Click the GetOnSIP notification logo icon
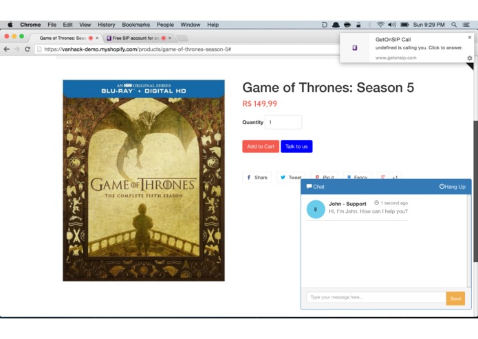 354,48
